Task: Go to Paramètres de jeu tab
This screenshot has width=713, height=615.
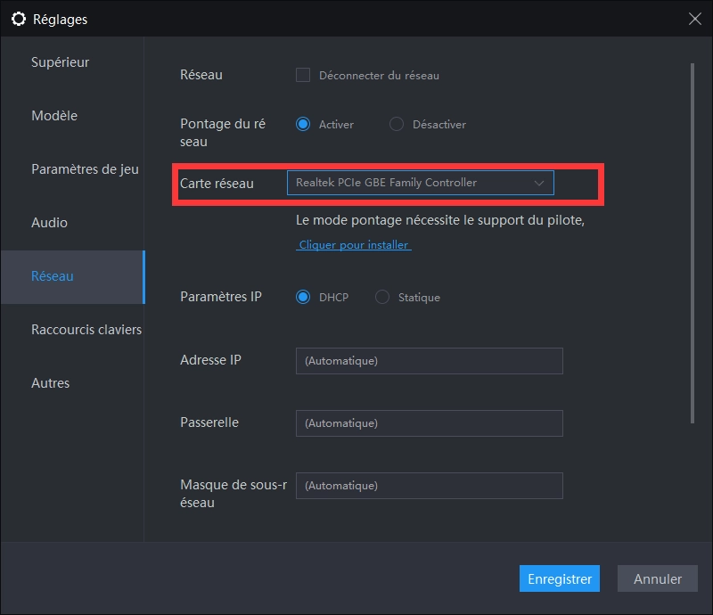Action: click(x=85, y=169)
